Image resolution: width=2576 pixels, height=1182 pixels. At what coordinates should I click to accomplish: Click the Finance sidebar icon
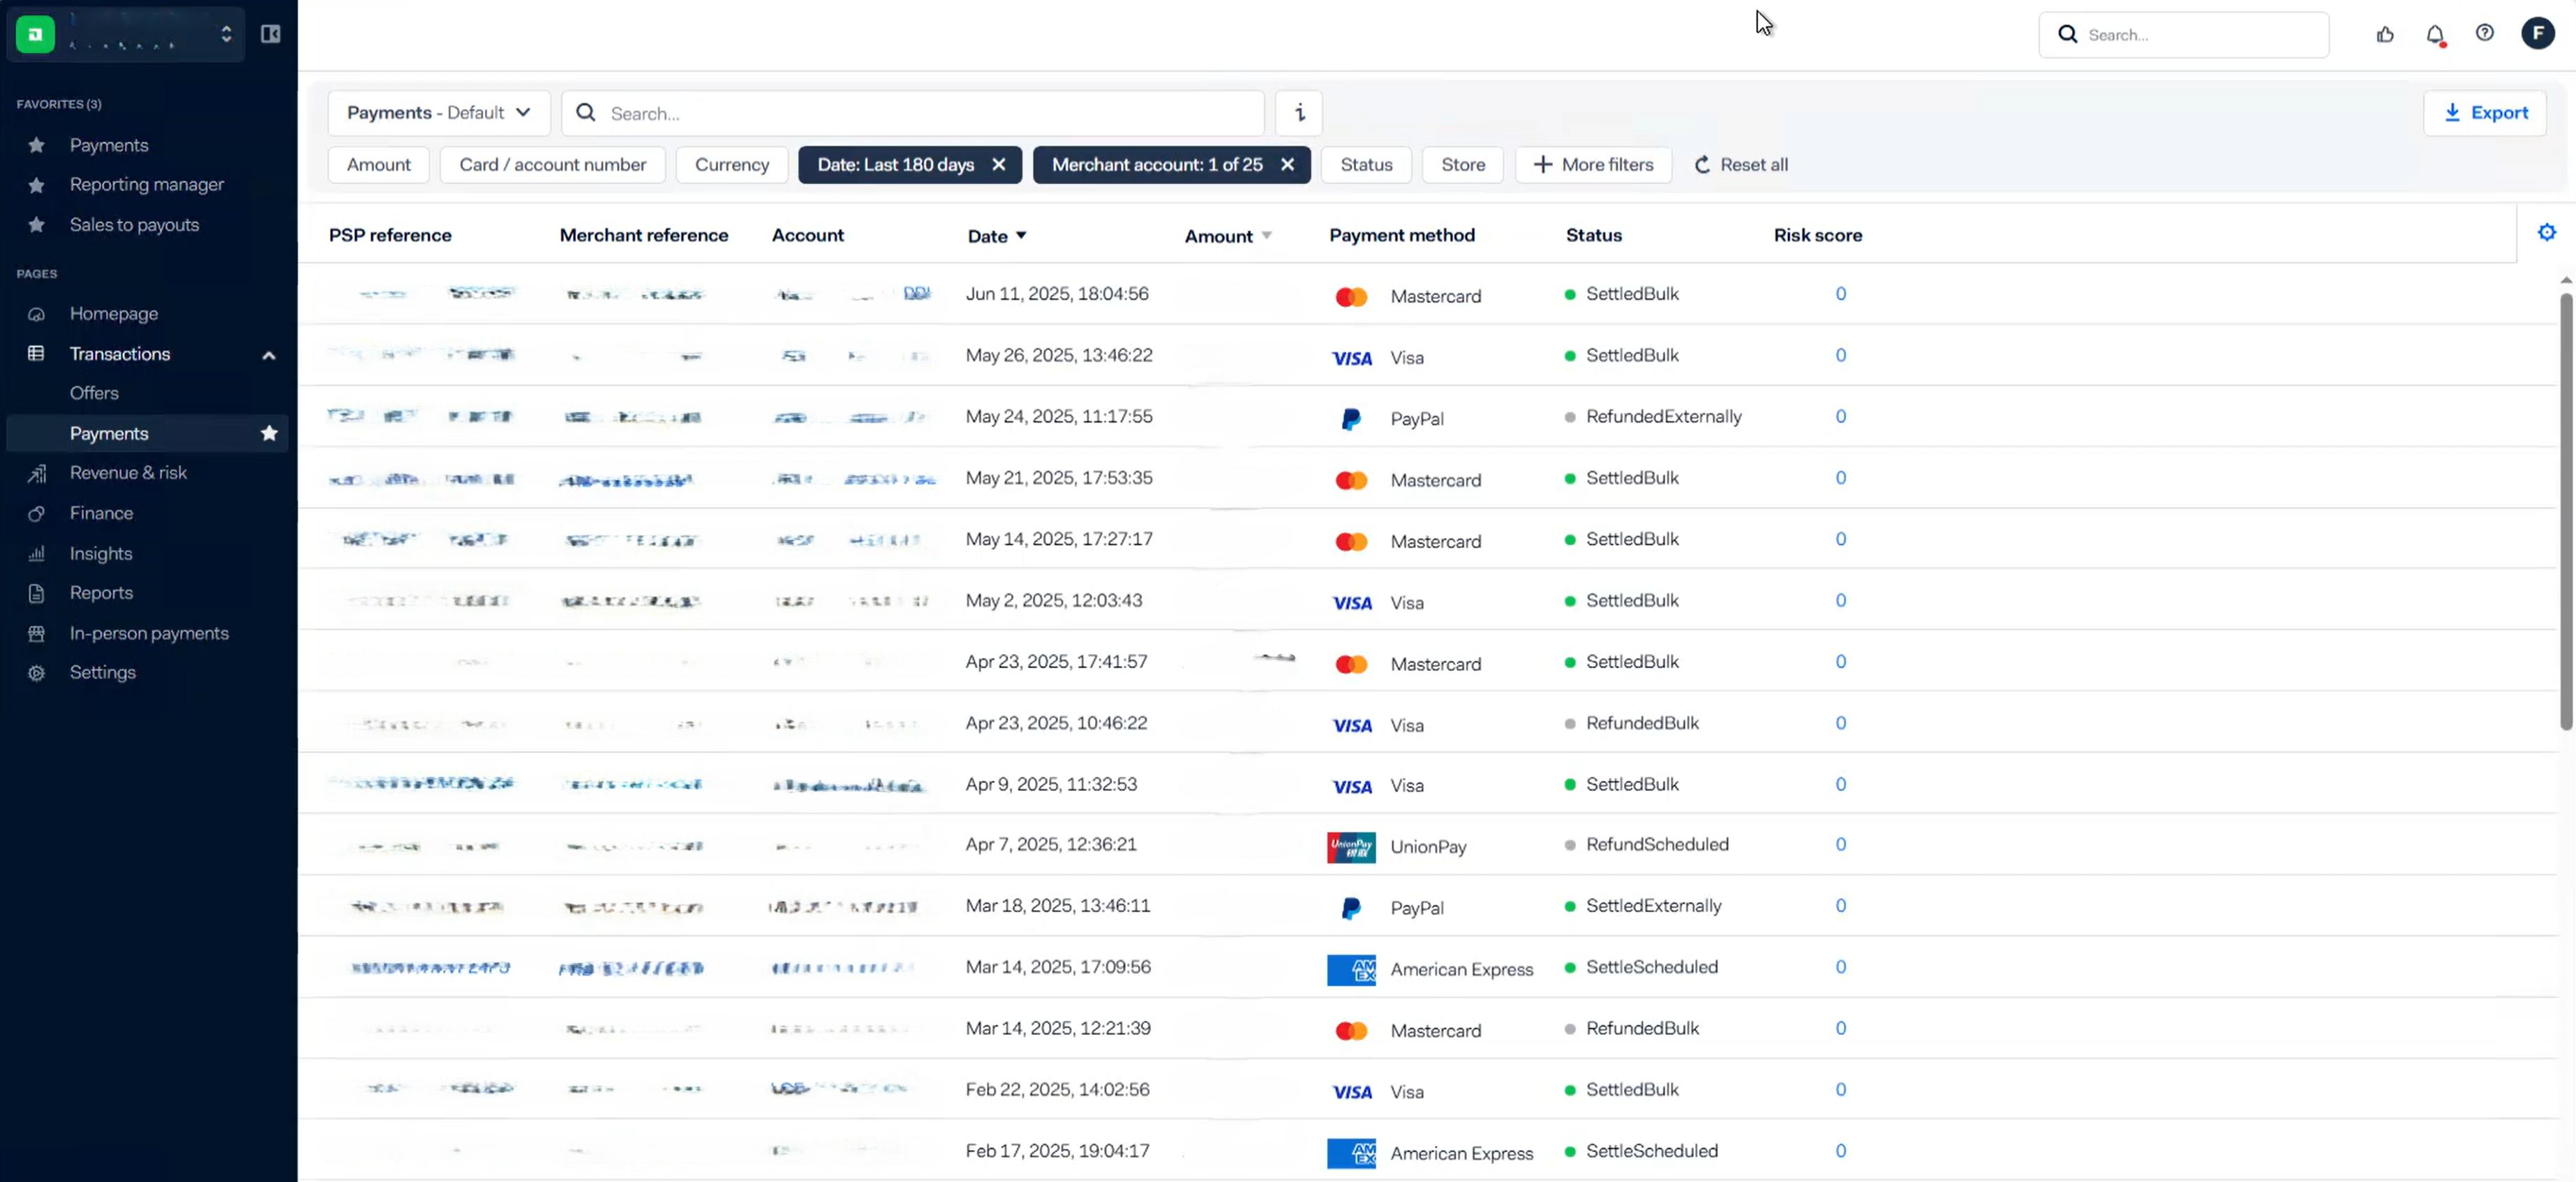coord(36,513)
